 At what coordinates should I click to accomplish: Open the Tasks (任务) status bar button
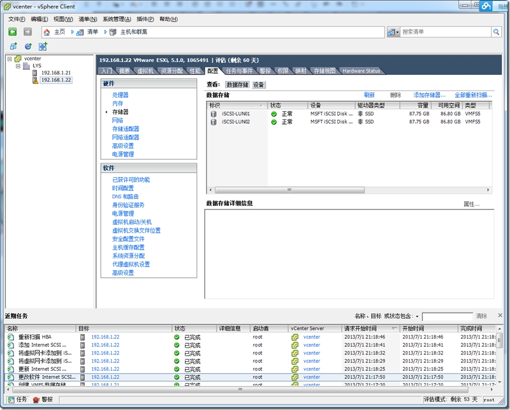pos(17,399)
